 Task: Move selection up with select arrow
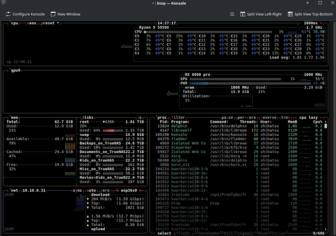pyautogui.click(x=154, y=233)
